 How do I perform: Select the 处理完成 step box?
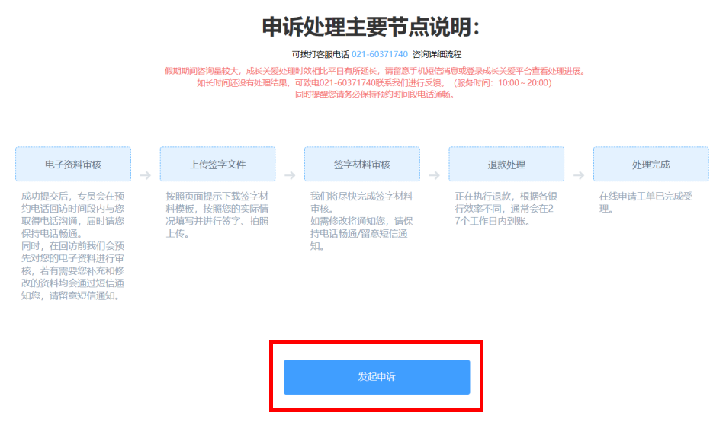(651, 165)
